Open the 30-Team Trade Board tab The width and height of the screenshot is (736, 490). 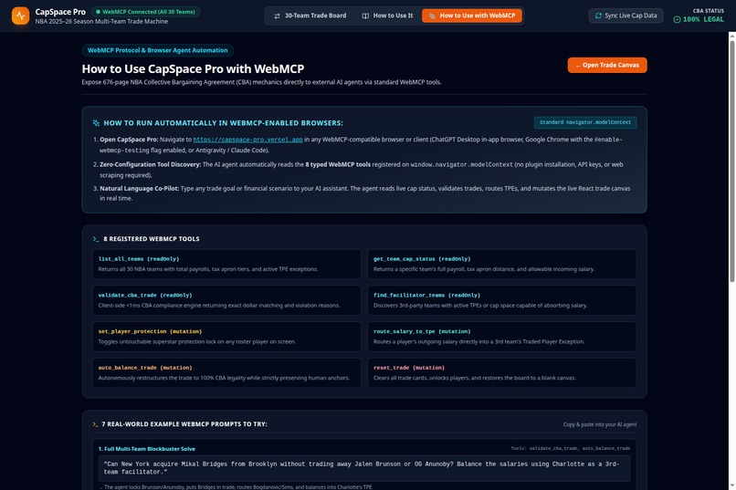[x=310, y=16]
